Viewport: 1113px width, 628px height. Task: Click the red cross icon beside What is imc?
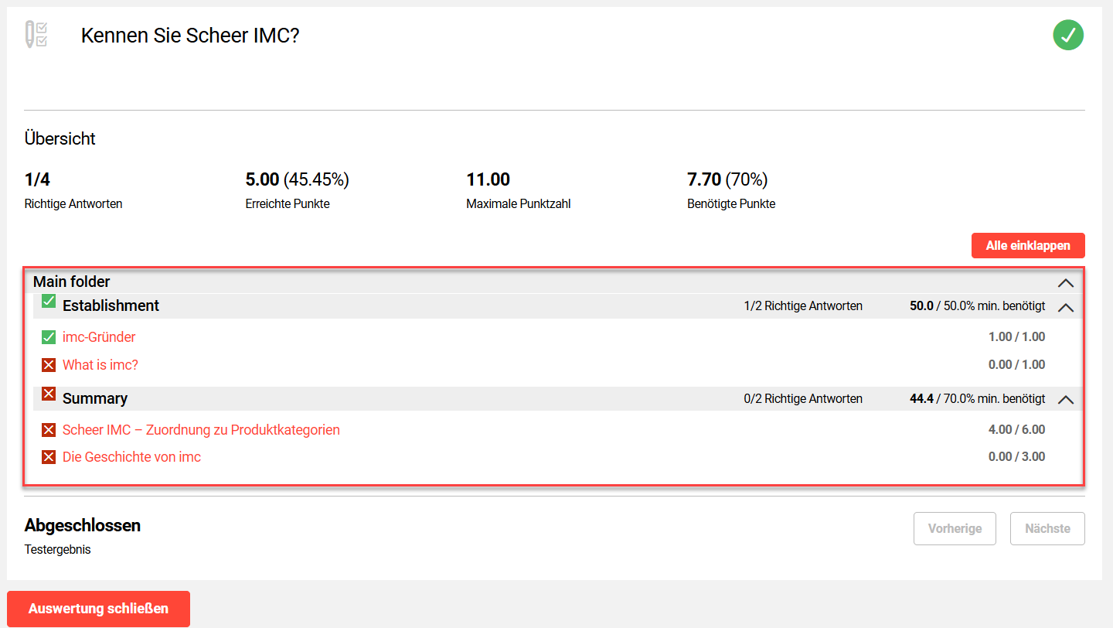49,365
